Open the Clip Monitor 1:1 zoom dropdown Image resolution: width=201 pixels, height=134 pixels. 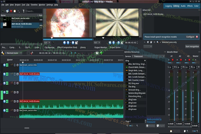point(47,42)
